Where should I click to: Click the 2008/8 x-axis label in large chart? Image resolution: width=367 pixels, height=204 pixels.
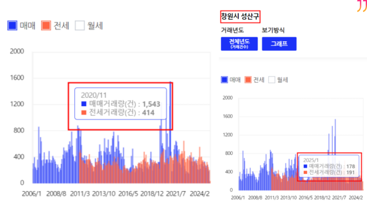tap(56, 194)
